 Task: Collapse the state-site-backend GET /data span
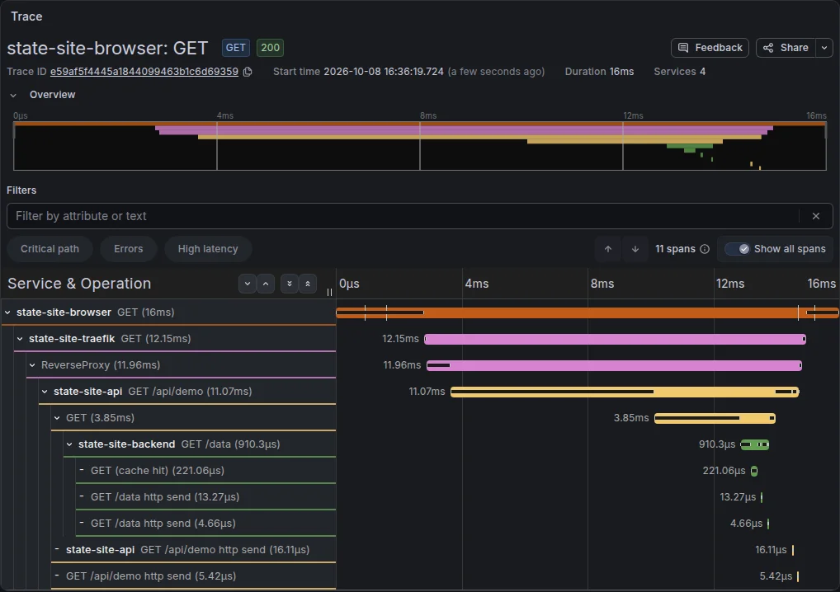(x=69, y=444)
